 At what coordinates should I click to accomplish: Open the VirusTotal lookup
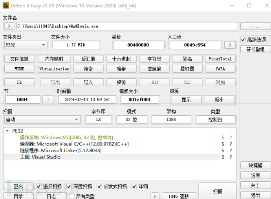[220, 59]
